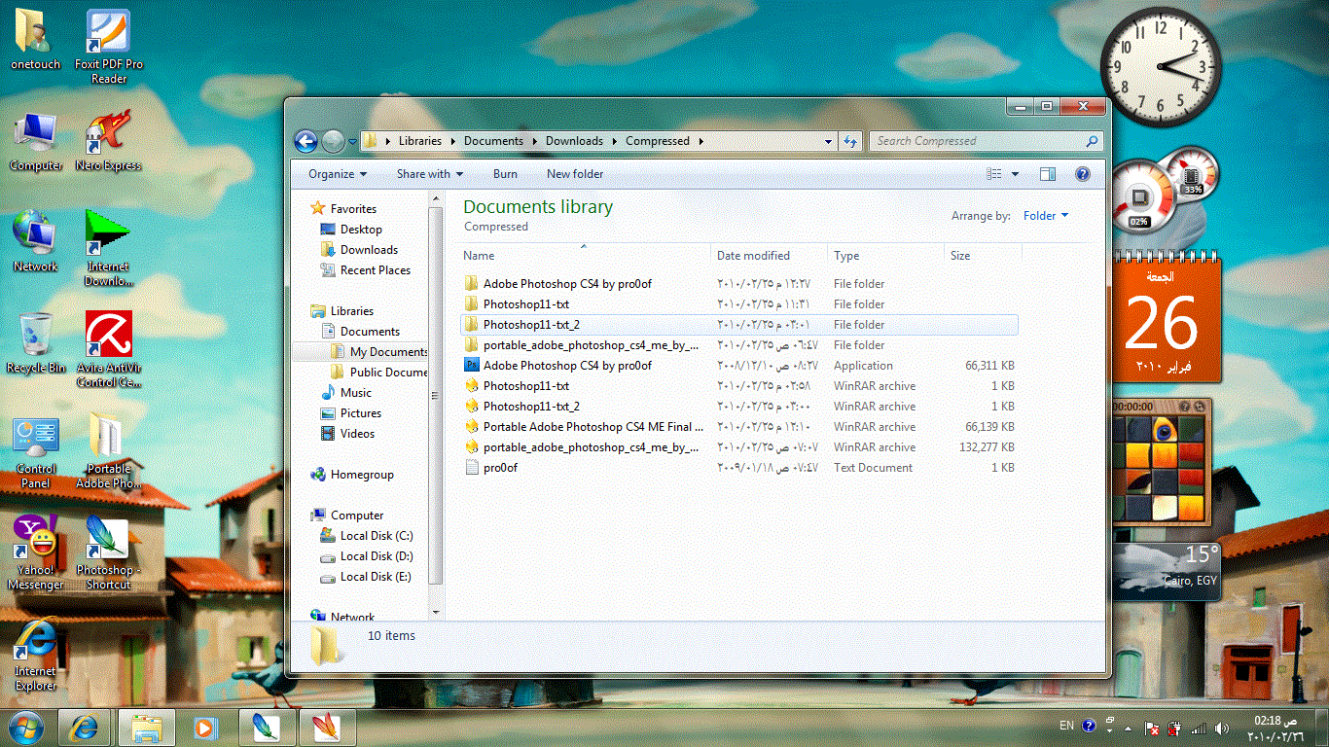
Task: Click the calendar gadget showing 26
Action: 1167,319
